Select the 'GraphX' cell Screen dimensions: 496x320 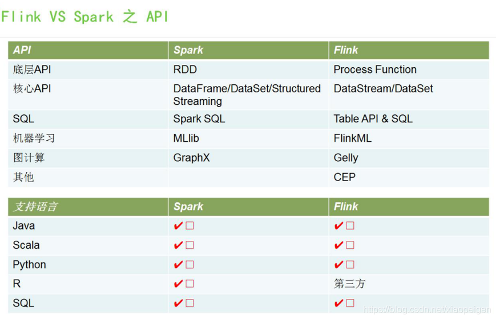point(191,158)
